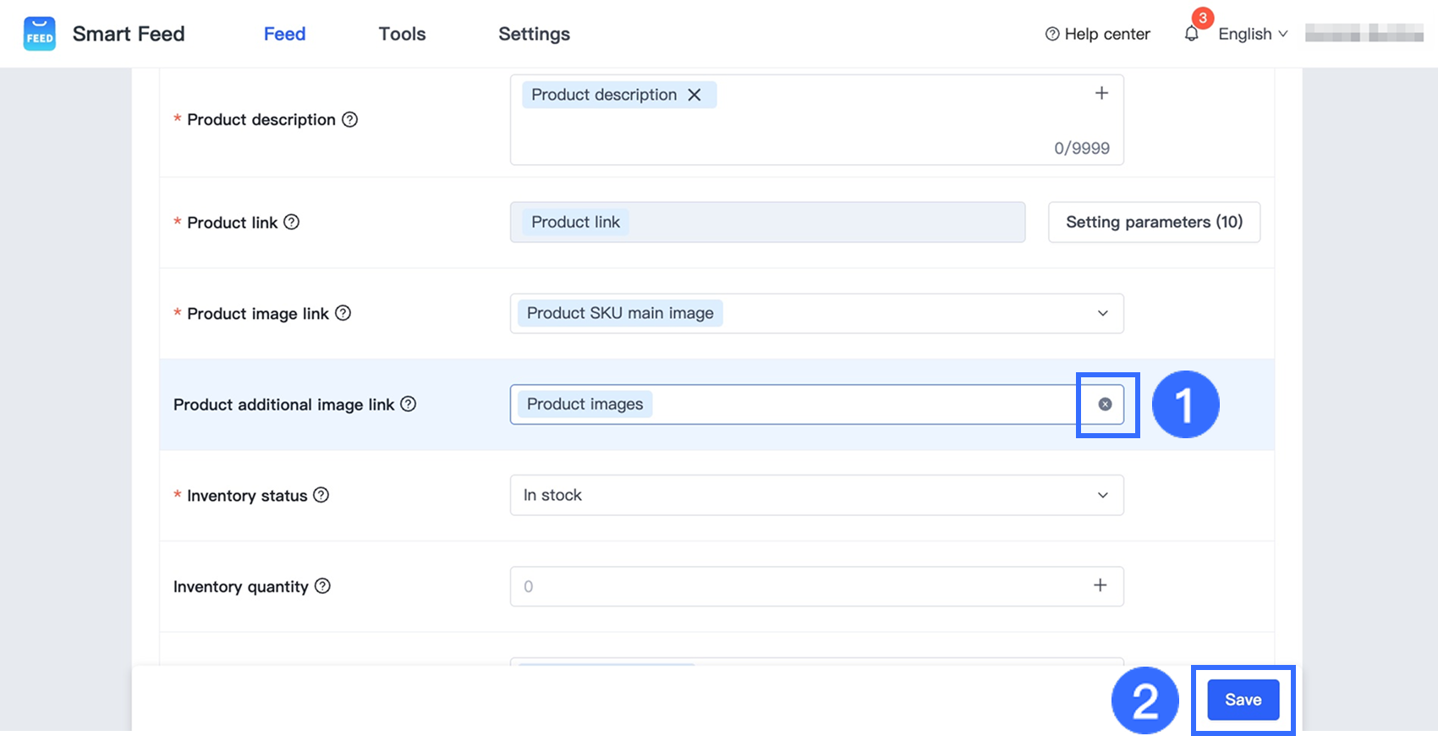The image size is (1438, 736).
Task: Expand the Product image link dropdown
Action: [1102, 313]
